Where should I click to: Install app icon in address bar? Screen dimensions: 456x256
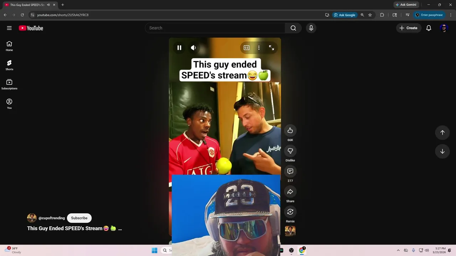tap(327, 15)
